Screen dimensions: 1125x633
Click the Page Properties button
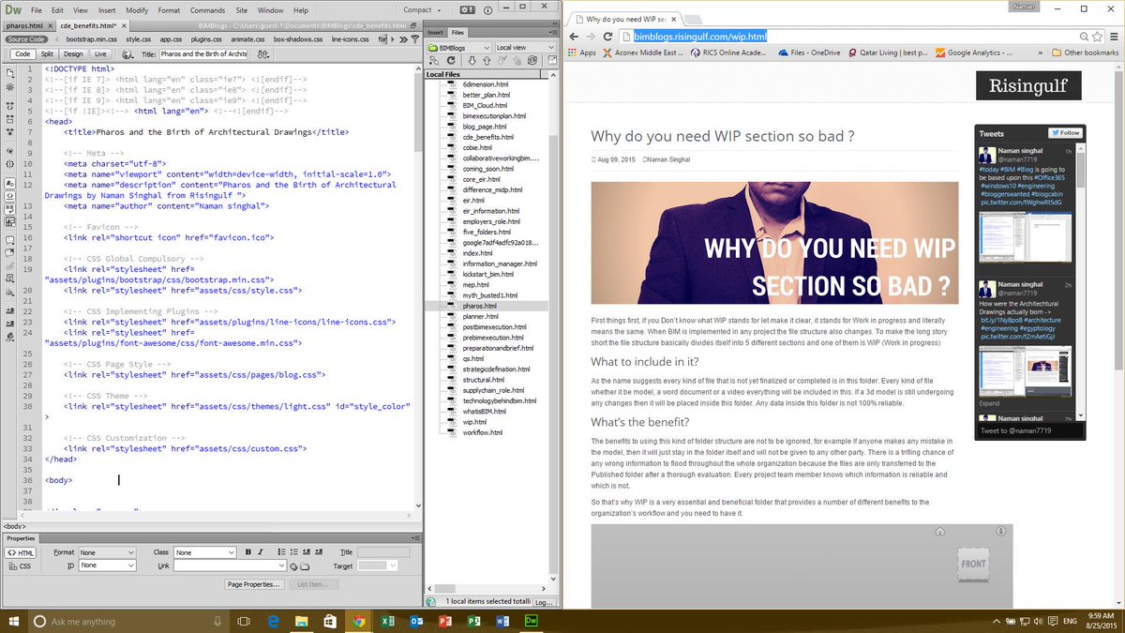pyautogui.click(x=255, y=583)
